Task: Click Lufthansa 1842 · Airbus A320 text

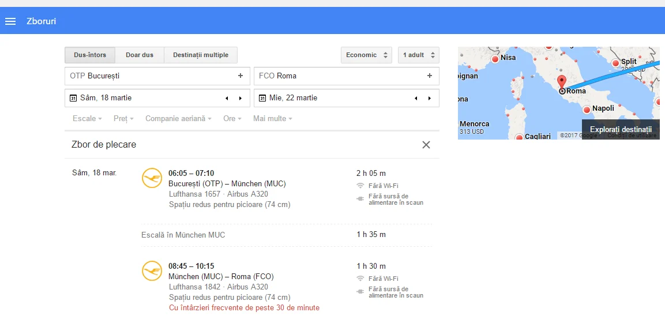Action: [219, 287]
